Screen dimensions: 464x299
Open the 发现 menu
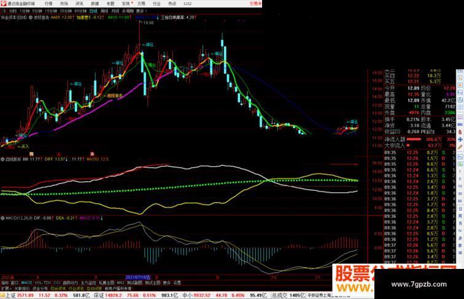coord(126,4)
